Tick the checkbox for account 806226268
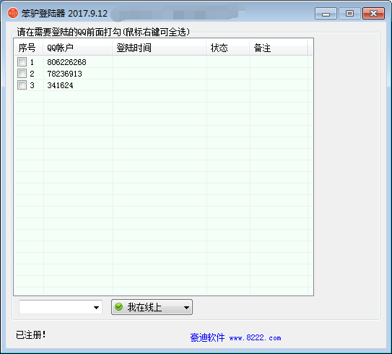The width and height of the screenshot is (392, 354). click(22, 62)
